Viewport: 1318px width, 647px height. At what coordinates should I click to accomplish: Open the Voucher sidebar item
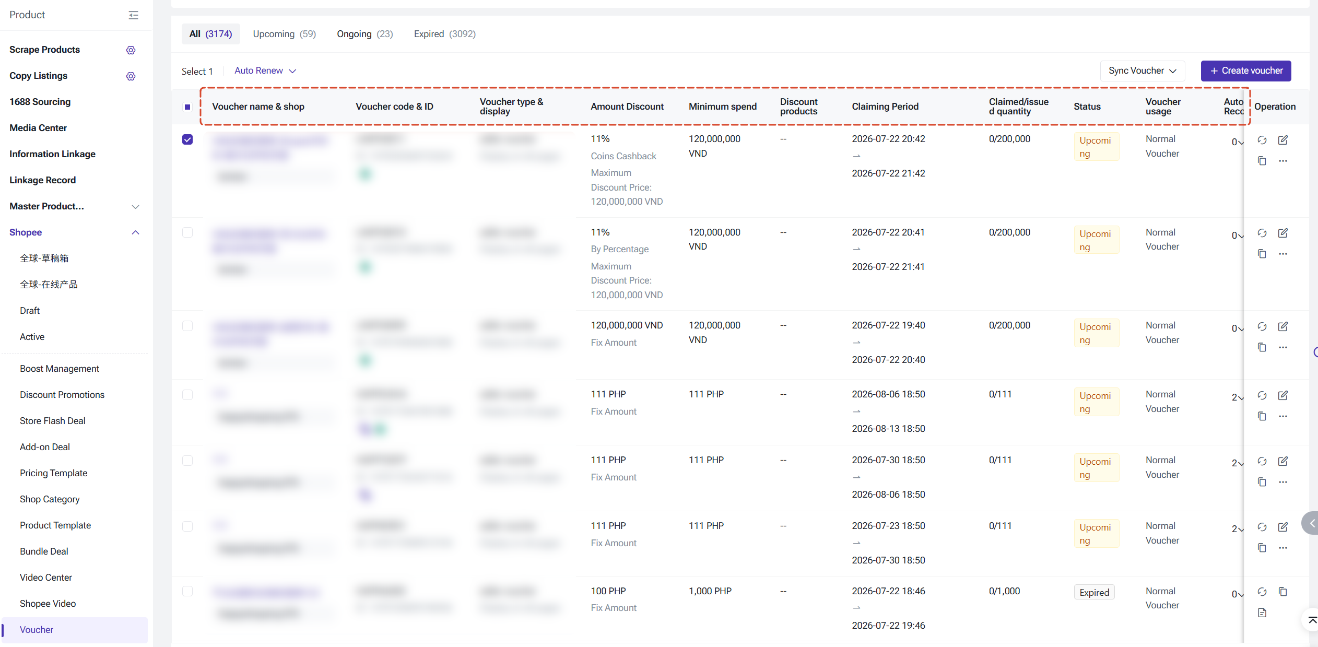coord(75,630)
